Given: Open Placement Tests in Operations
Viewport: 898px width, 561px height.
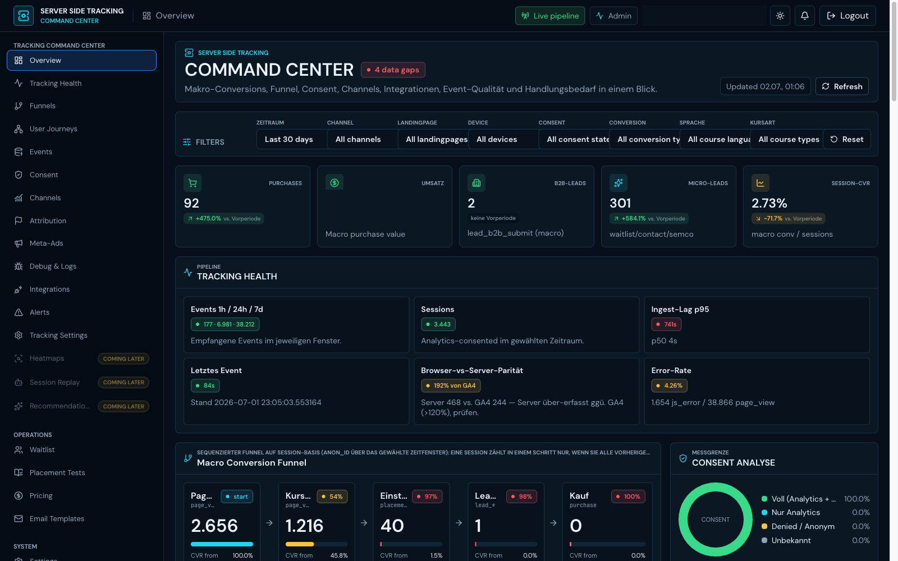Looking at the screenshot, I should click(x=81, y=473).
